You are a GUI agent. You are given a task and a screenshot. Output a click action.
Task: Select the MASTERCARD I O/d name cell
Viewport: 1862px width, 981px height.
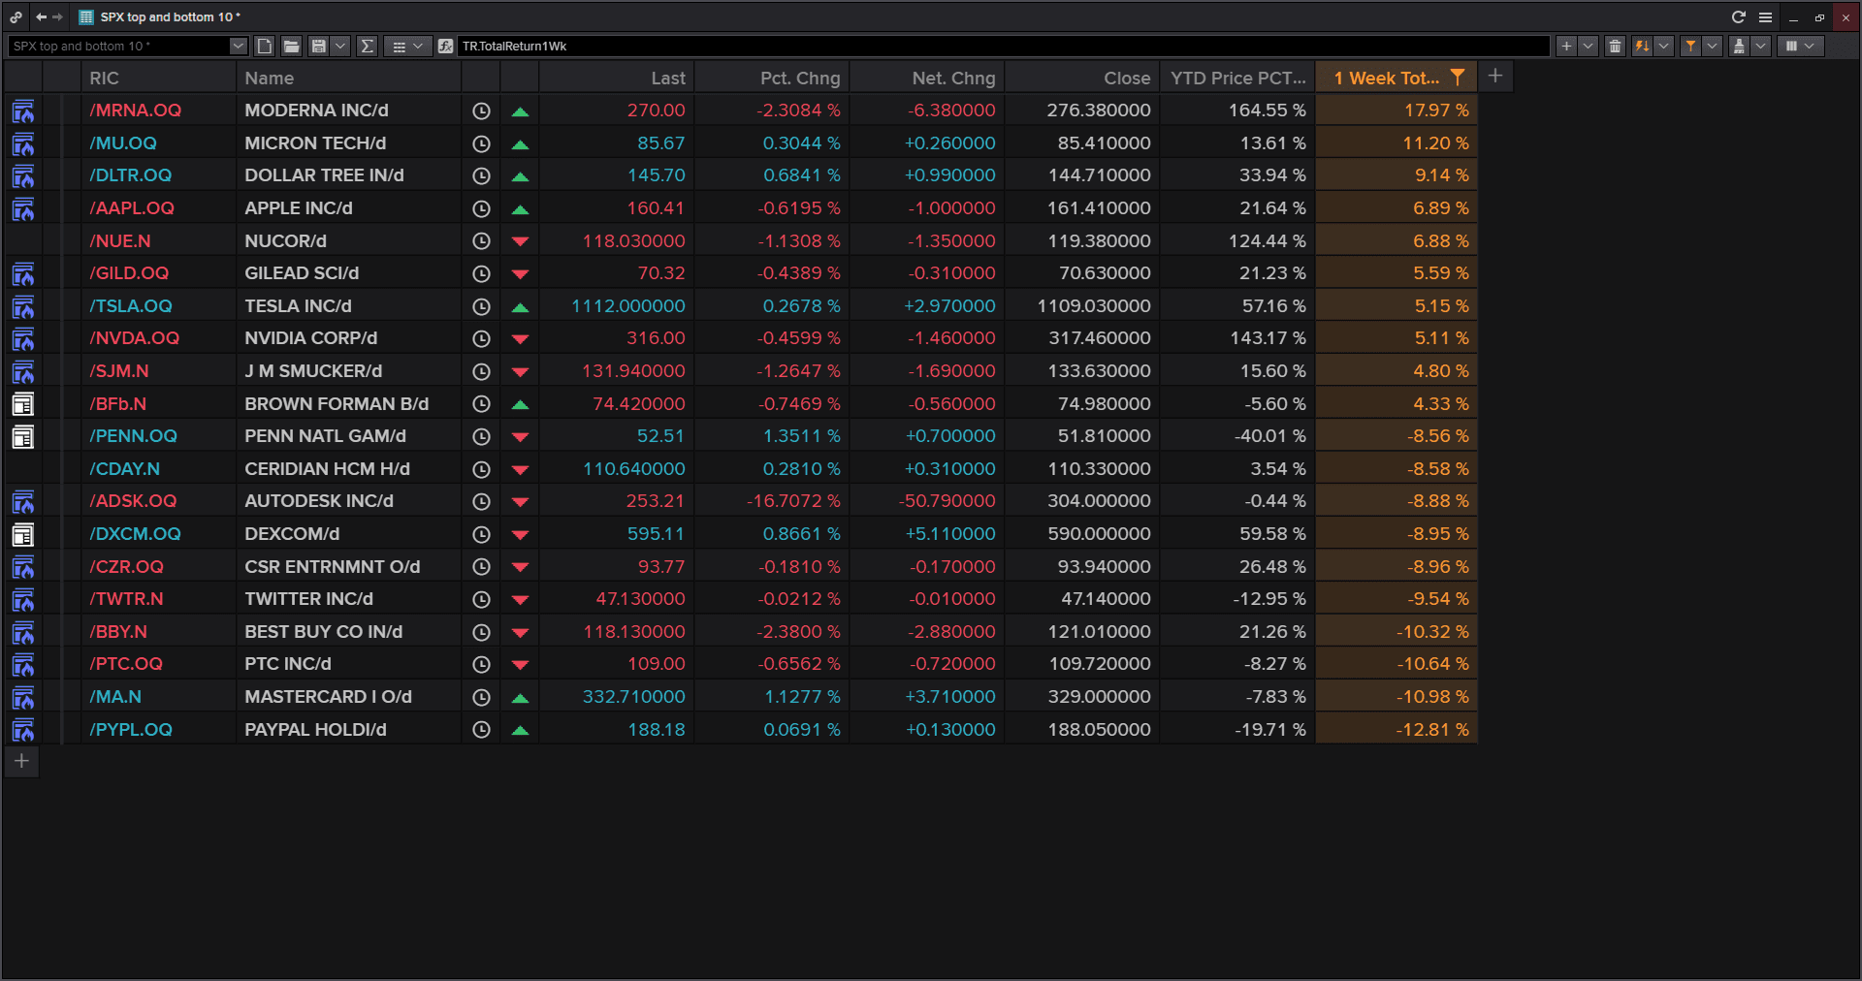[348, 697]
